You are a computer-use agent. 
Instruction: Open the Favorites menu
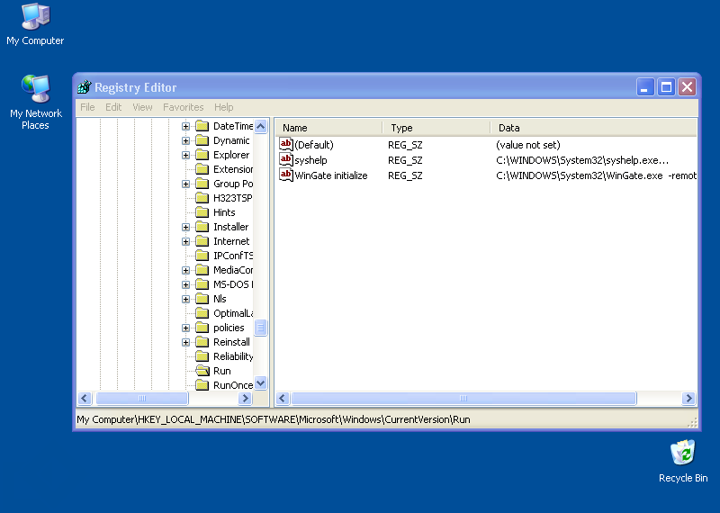pyautogui.click(x=184, y=107)
